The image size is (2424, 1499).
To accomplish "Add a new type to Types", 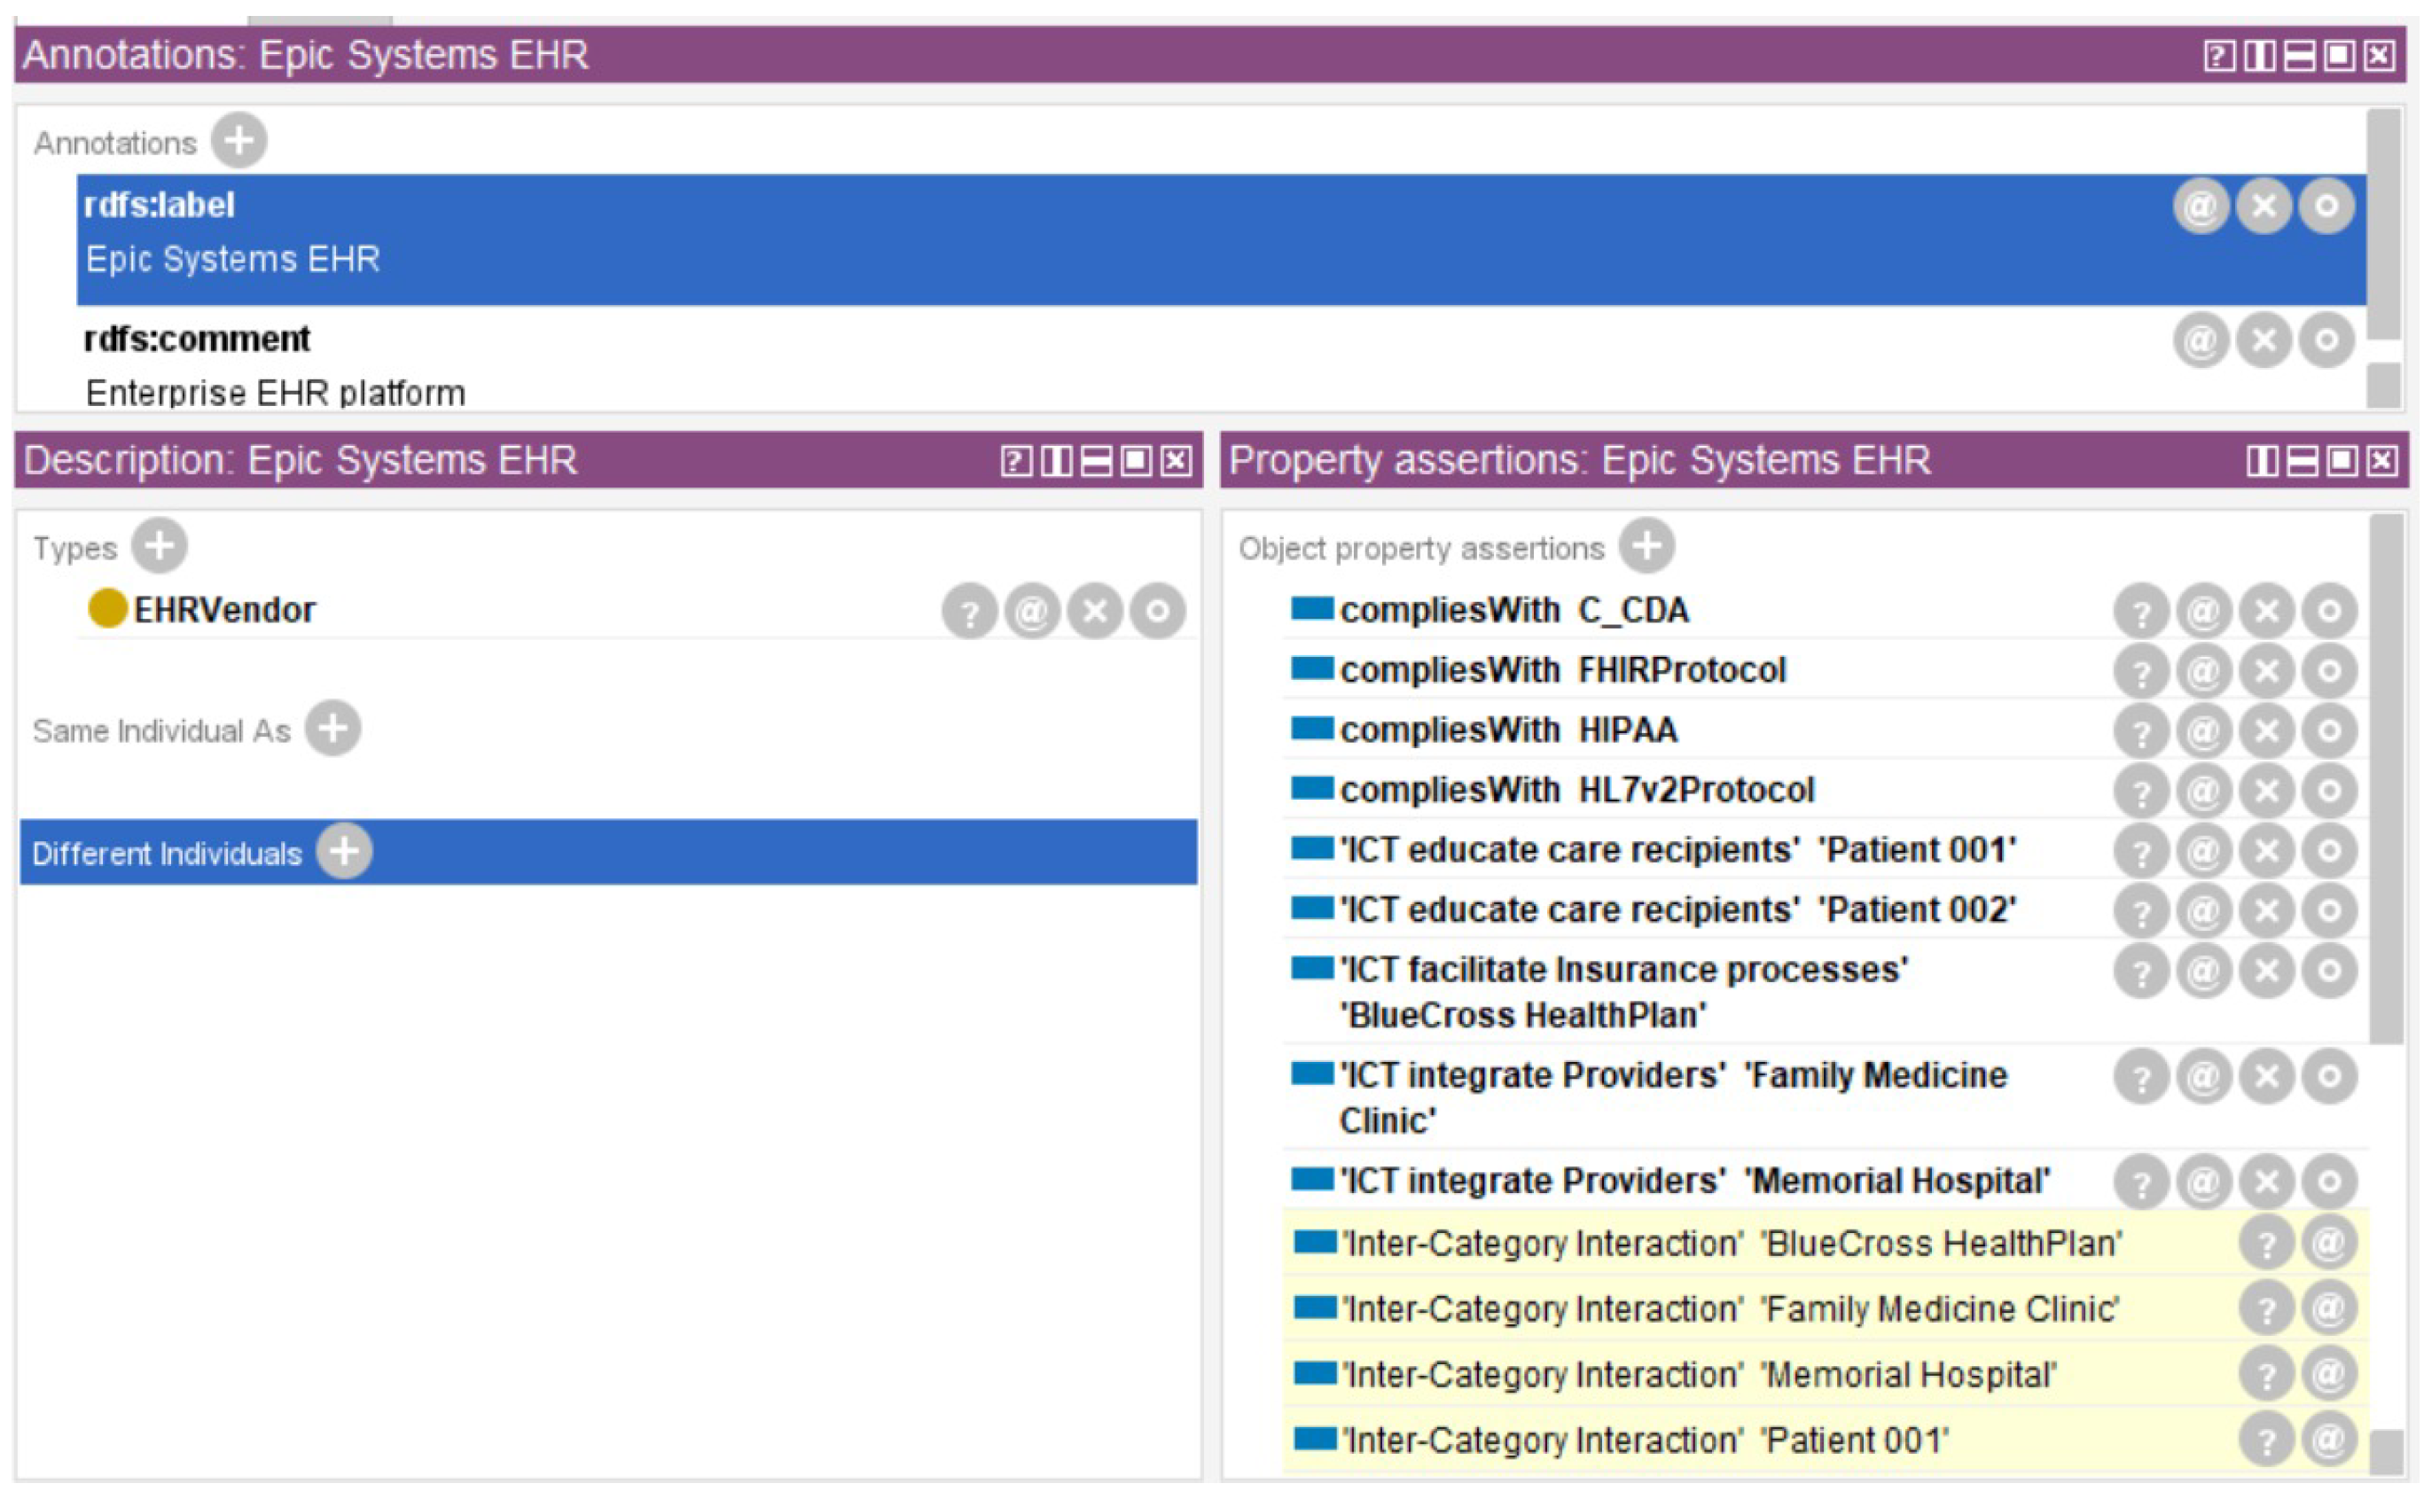I will 160,545.
